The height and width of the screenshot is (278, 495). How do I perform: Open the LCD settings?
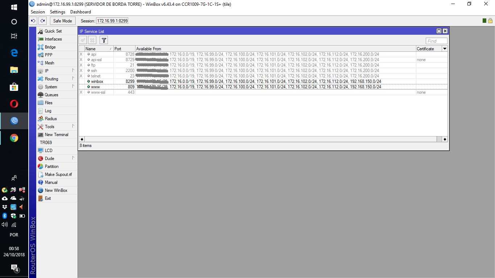(x=57, y=151)
